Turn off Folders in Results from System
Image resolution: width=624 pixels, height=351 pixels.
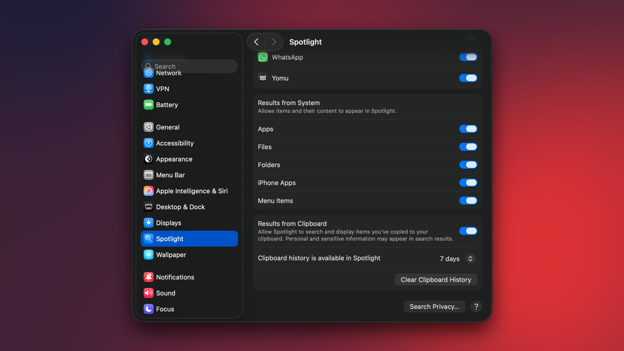468,165
